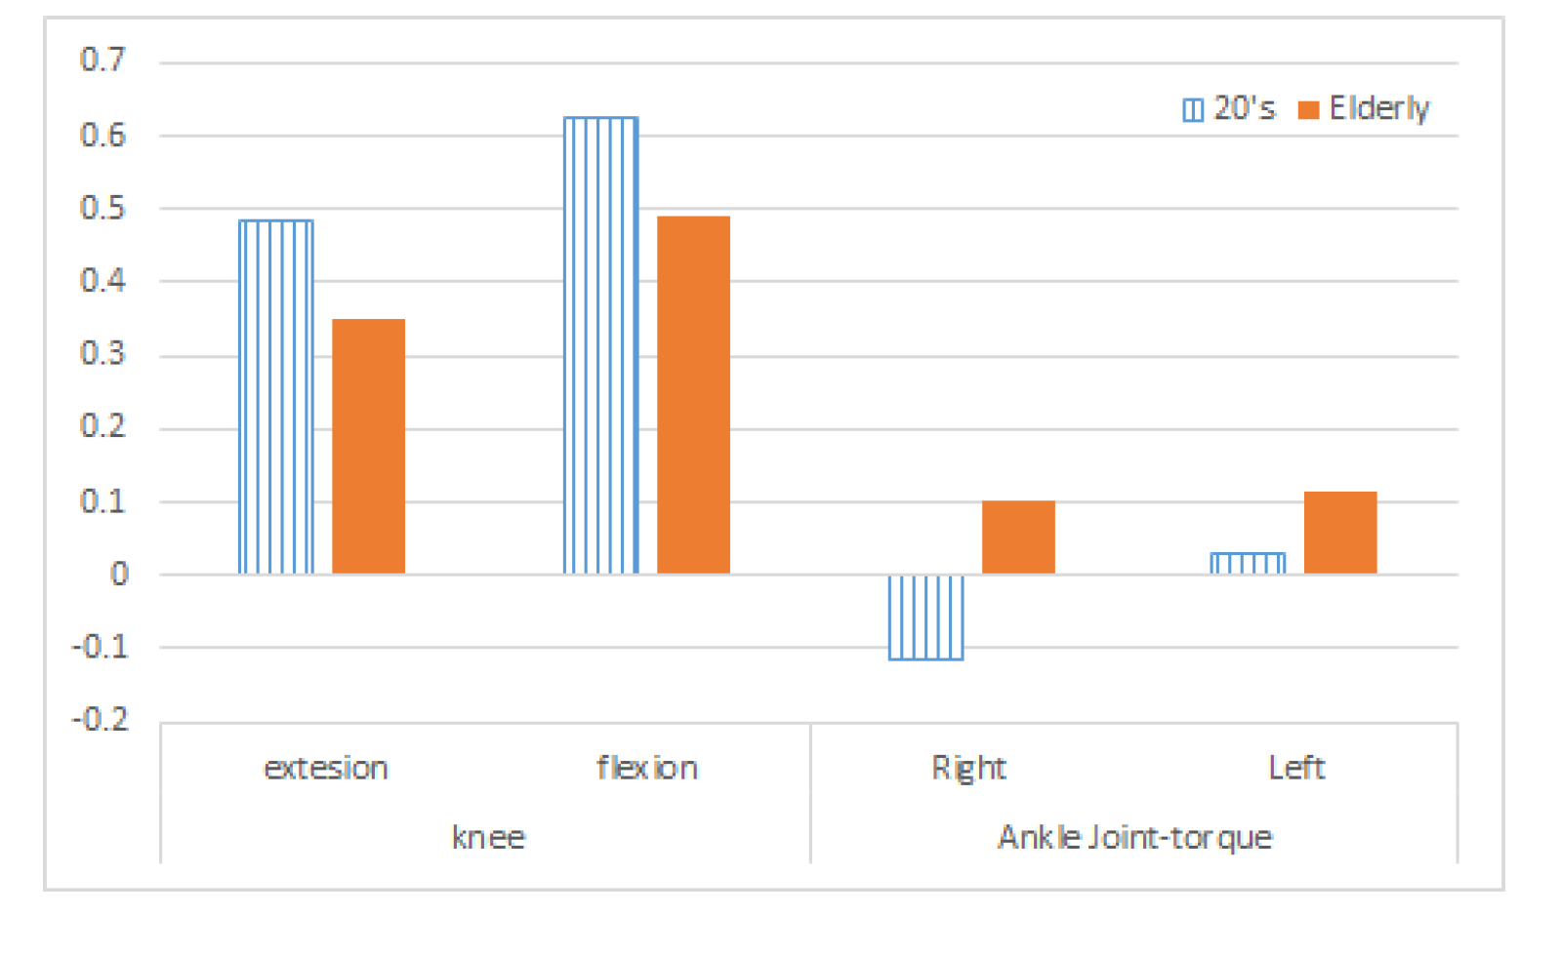The width and height of the screenshot is (1560, 954).
Task: Click the 20's hatched legend swatch
Action: coord(1192,110)
